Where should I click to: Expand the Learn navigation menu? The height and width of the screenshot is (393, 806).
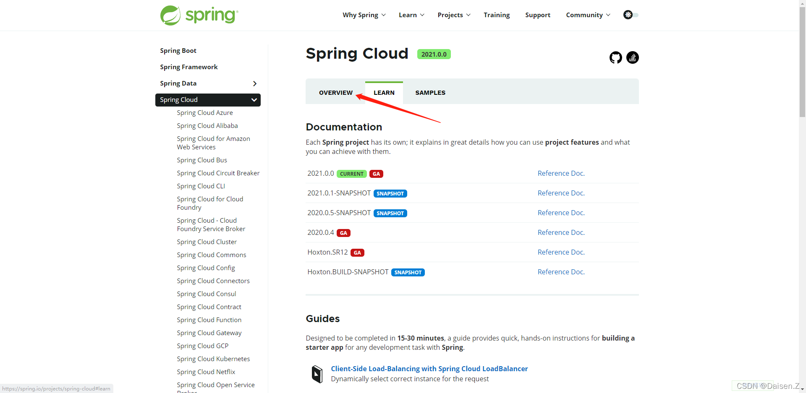pyautogui.click(x=411, y=15)
